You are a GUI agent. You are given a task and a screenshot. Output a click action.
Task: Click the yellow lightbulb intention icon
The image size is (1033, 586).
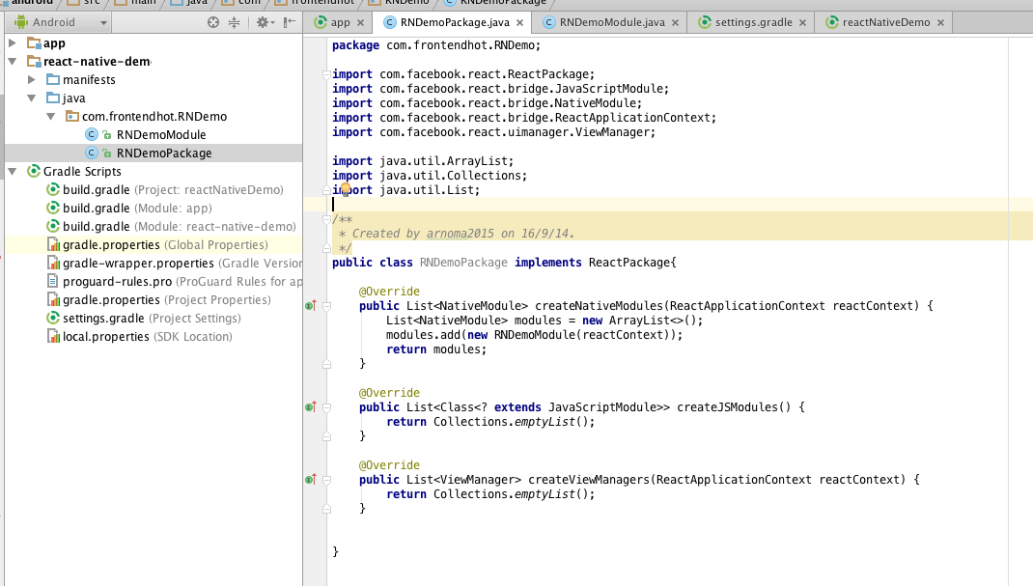pos(345,189)
